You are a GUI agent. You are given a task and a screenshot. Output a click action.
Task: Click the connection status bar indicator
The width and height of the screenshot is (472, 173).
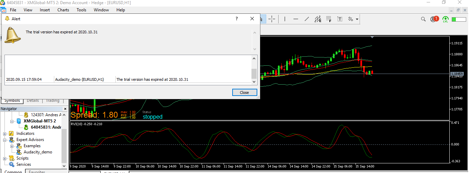[x=459, y=19]
